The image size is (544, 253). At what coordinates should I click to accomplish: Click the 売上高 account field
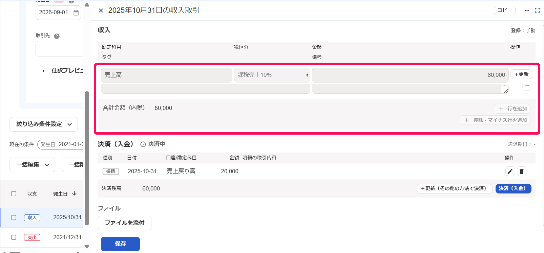[x=167, y=75]
